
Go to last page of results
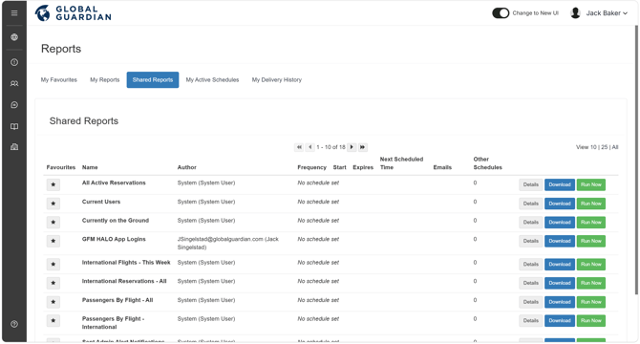point(362,147)
